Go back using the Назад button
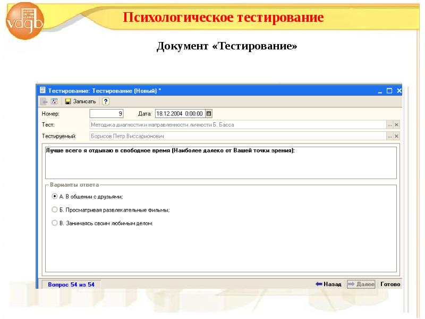Viewport: 425px width, 319px height. click(328, 284)
